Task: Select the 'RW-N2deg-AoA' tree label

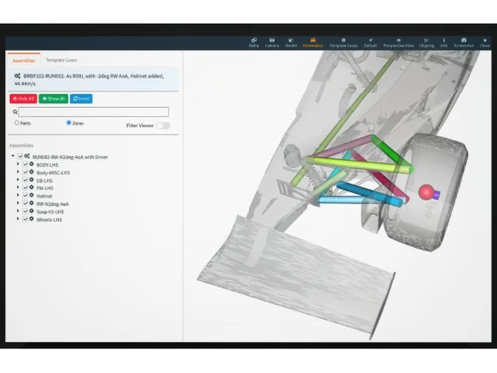Action: tap(52, 204)
